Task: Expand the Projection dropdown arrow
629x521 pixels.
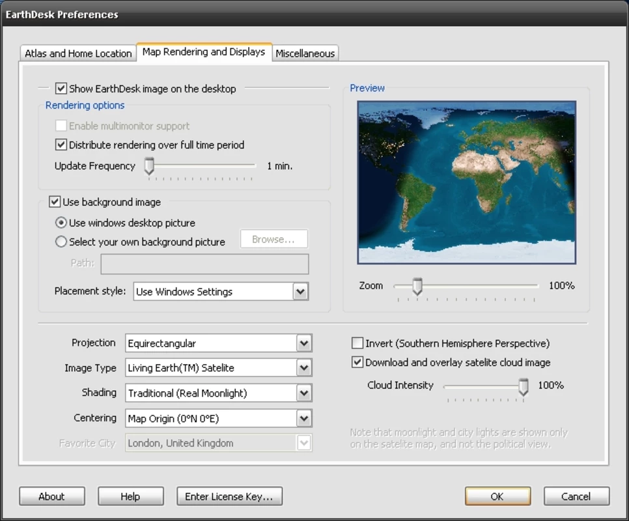Action: [304, 343]
